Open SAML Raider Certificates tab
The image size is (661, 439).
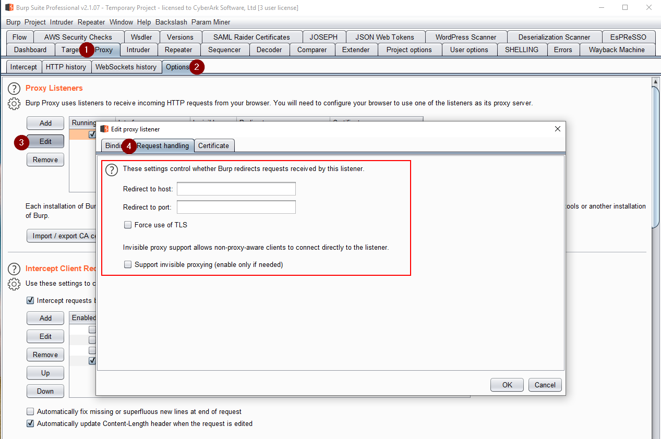coord(251,37)
